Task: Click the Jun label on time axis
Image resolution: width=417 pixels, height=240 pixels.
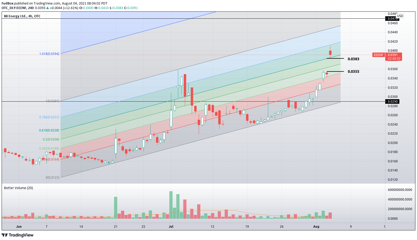Action: point(19,227)
